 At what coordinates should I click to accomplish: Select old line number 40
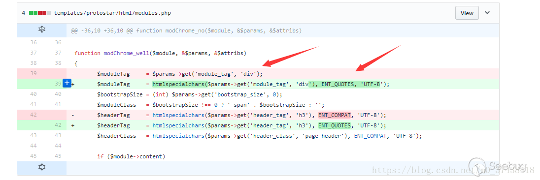(x=33, y=94)
